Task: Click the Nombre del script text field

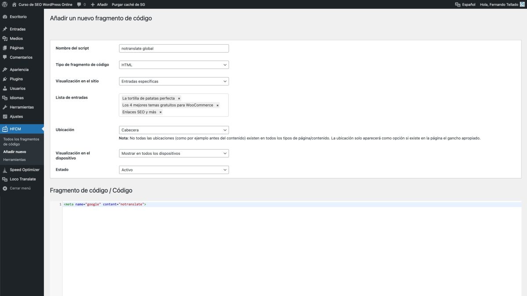Action: (x=173, y=49)
